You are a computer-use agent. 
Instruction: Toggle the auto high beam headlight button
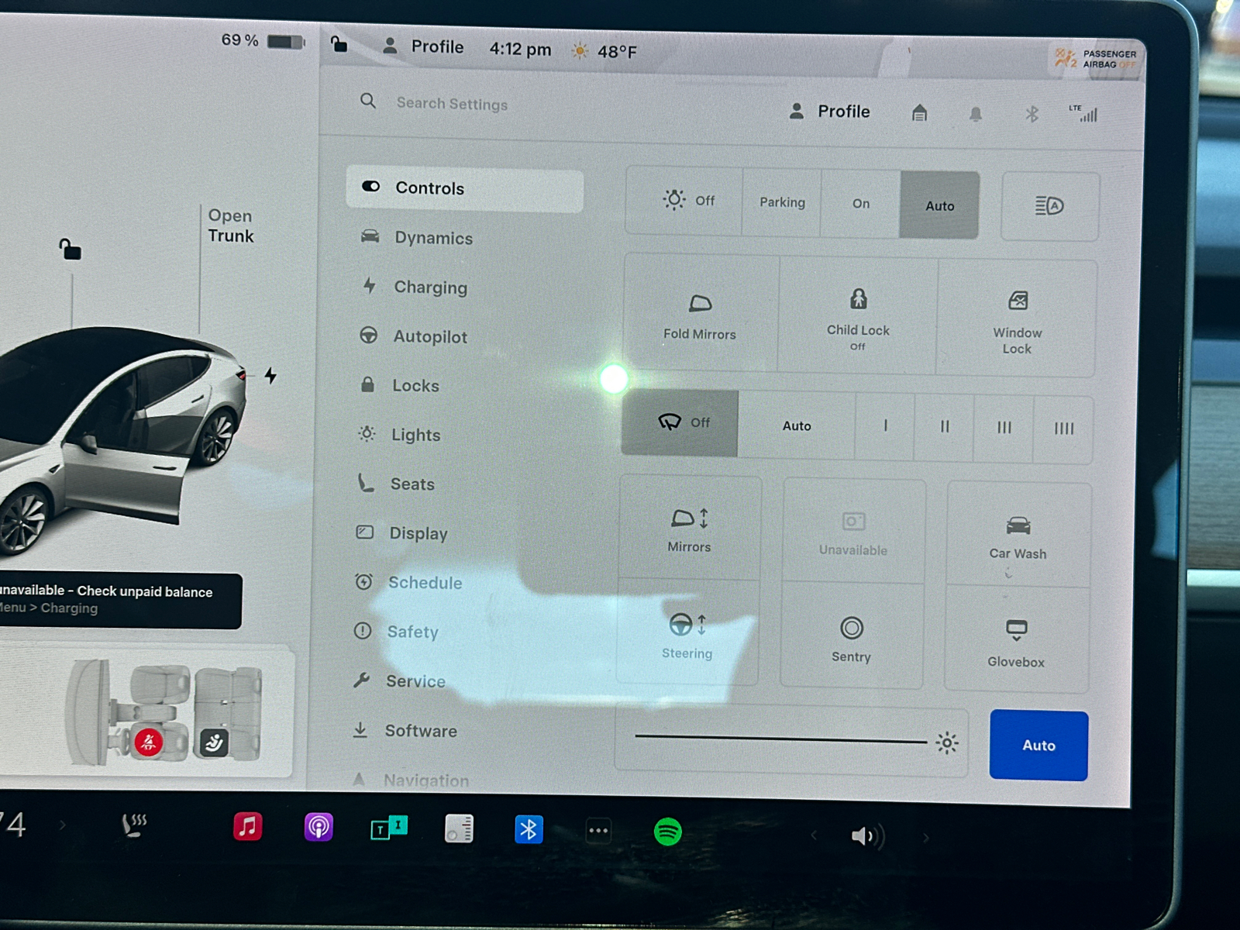click(x=1050, y=205)
